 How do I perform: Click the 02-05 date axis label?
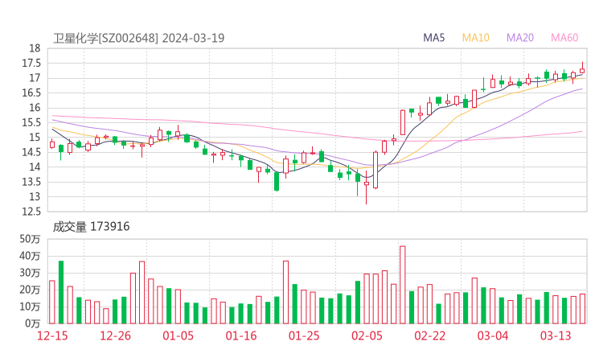click(367, 335)
